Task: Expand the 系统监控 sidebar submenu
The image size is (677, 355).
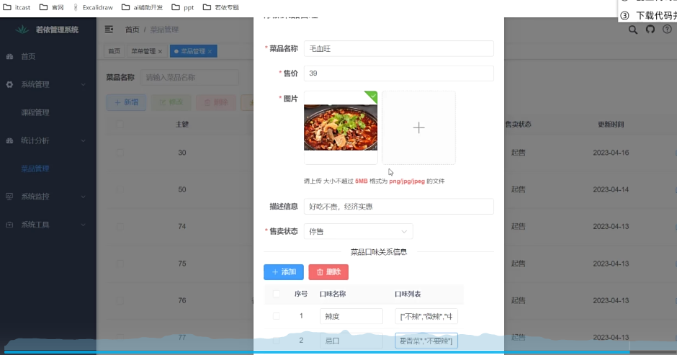Action: [x=84, y=197]
